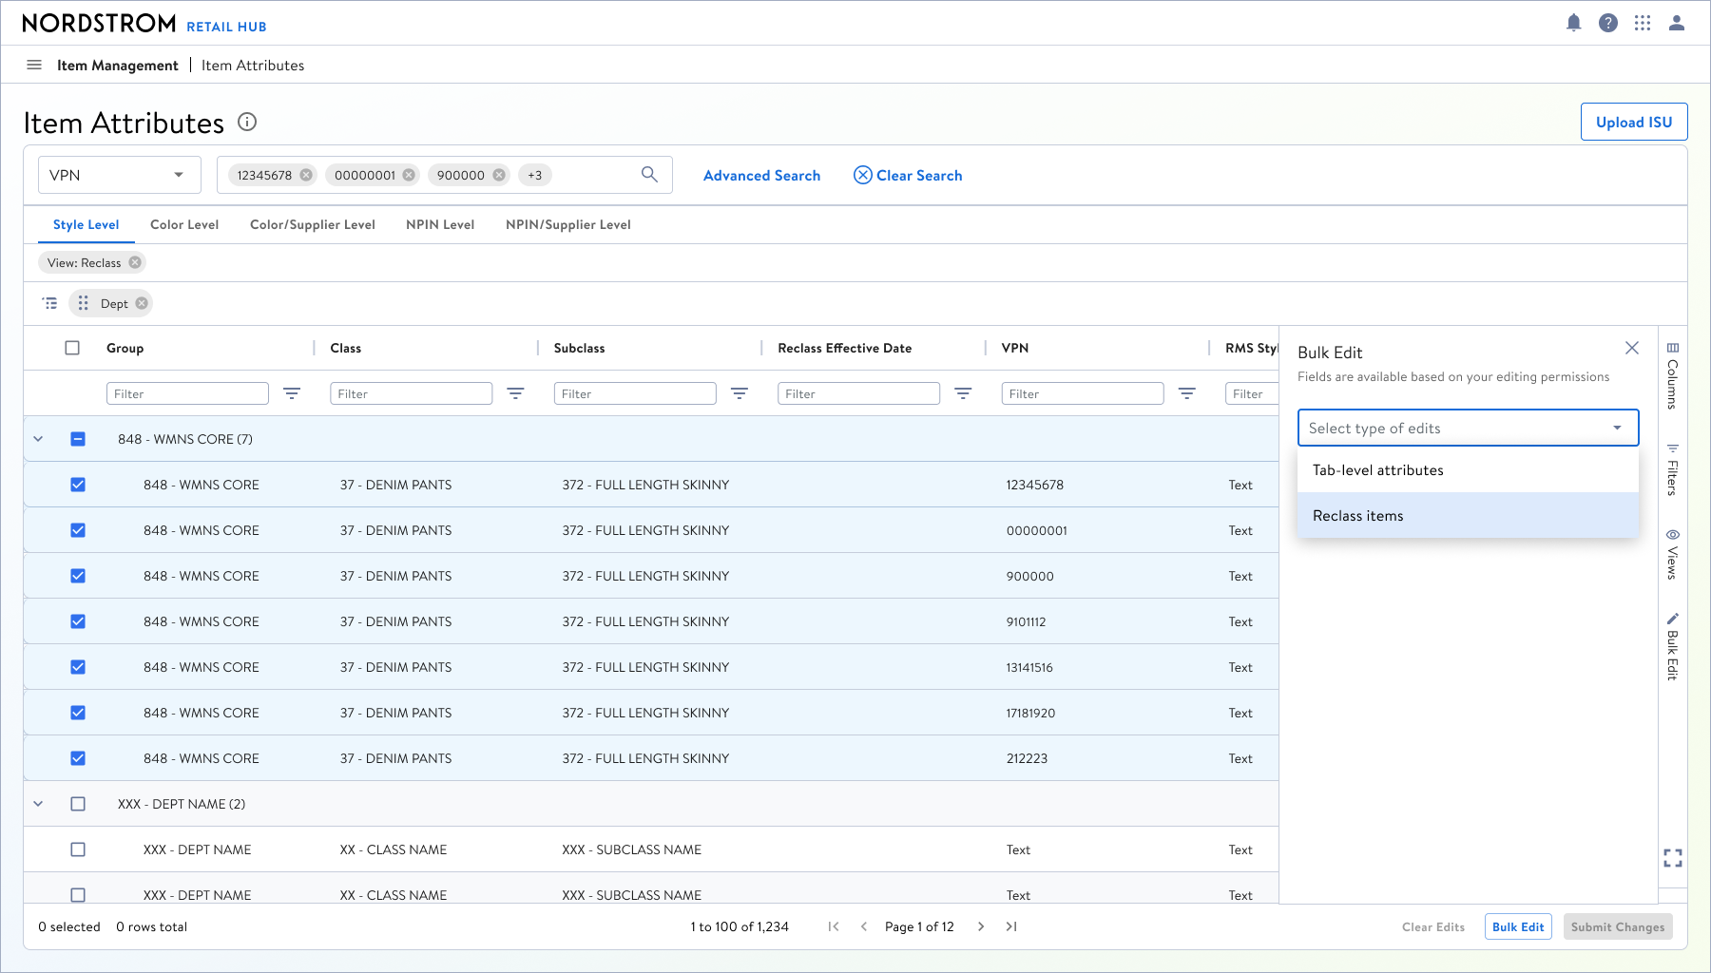Viewport: 1711px width, 973px height.
Task: Expand the +3 more search chips
Action: coord(535,175)
